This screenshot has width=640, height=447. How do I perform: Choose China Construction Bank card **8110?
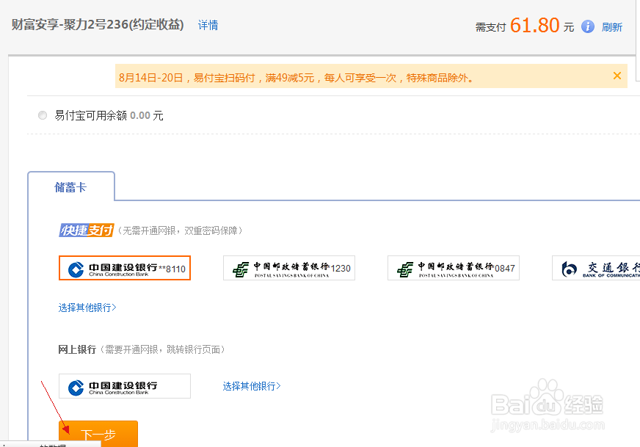125,268
